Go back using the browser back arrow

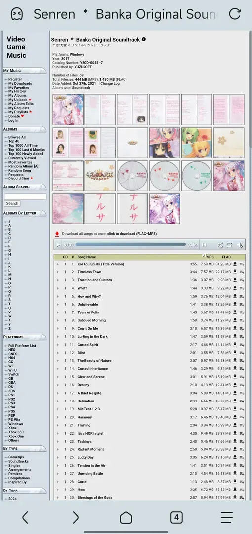coord(25,517)
